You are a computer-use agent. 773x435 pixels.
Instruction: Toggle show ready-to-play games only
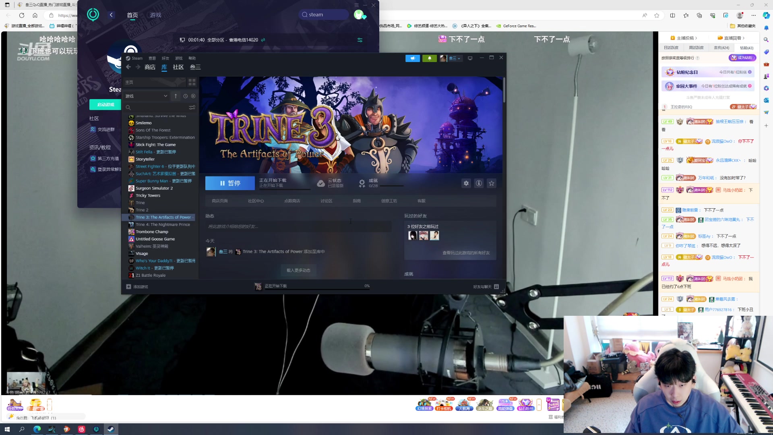click(193, 96)
